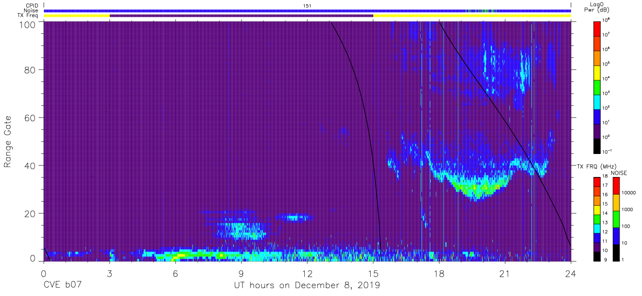Click the '10000' tick on the NOISE legend
This screenshot has width=642, height=296.
628,193
